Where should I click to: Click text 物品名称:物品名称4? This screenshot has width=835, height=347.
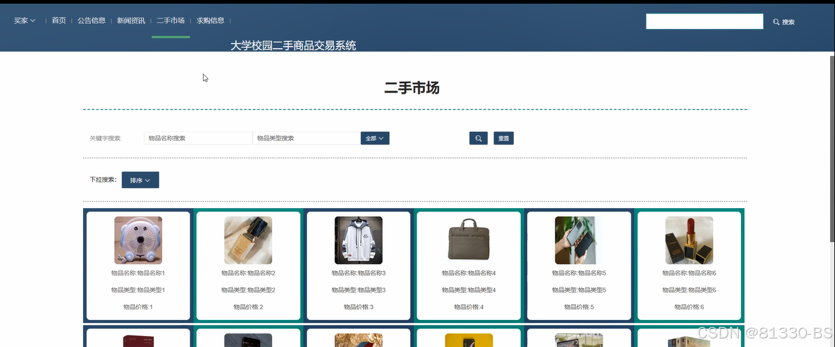[x=469, y=273]
